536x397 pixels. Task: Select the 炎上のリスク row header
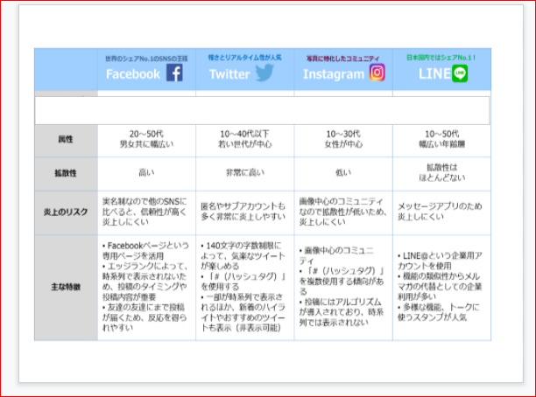point(66,212)
